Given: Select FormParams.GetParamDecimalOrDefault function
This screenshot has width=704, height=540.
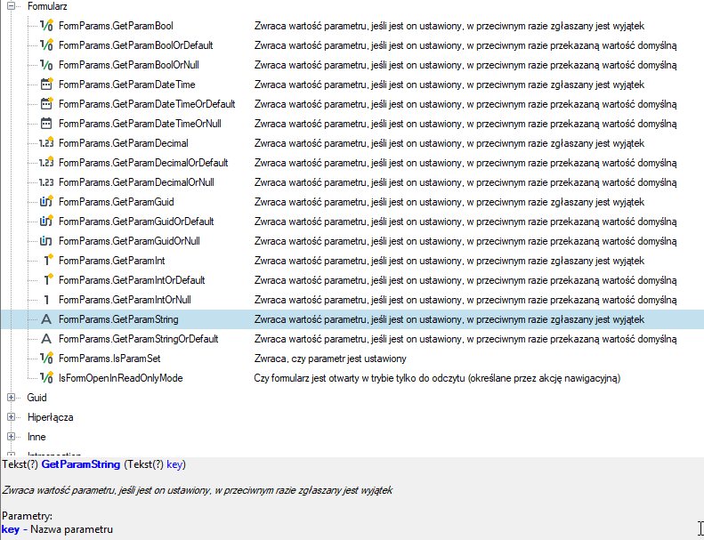Looking at the screenshot, I should click(x=143, y=163).
